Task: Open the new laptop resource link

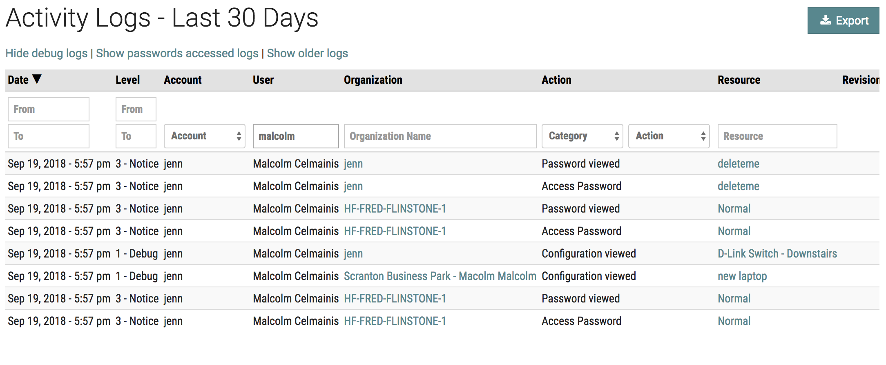Action: [x=742, y=276]
